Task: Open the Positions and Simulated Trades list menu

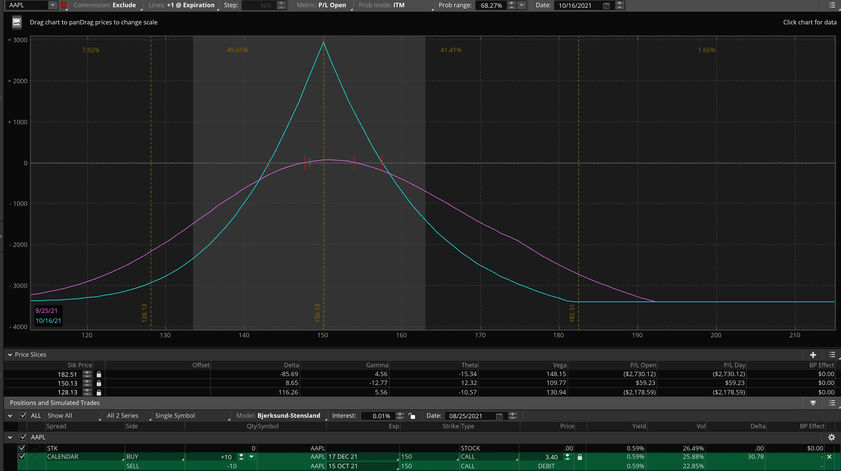Action: pyautogui.click(x=832, y=403)
